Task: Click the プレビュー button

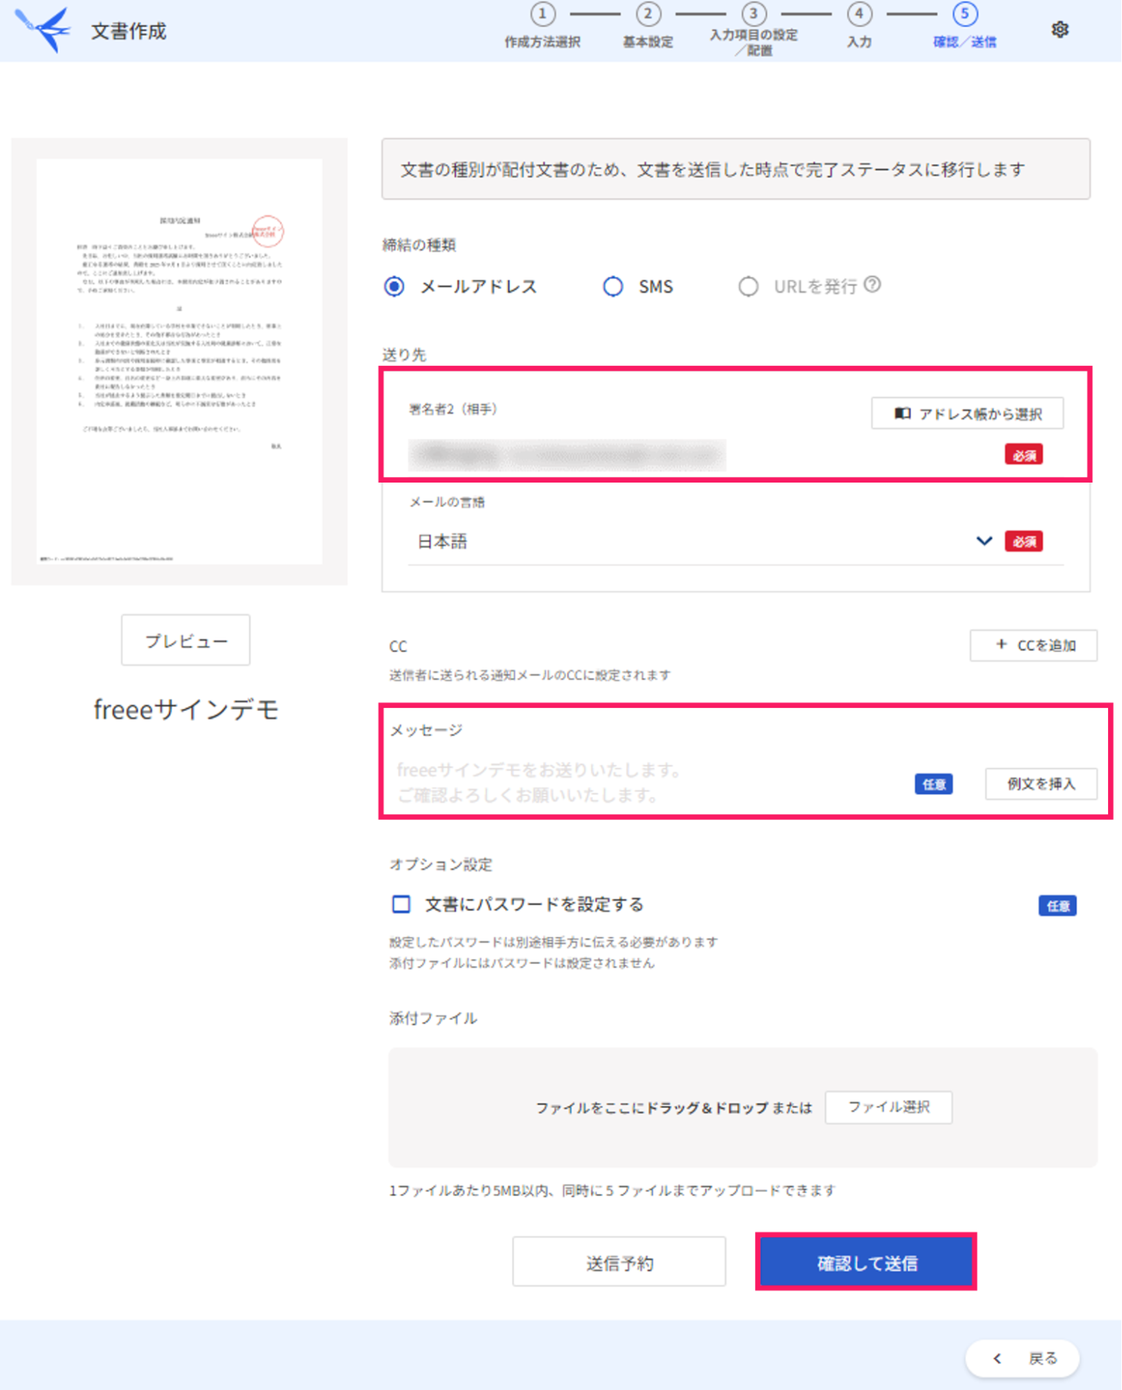Action: tap(186, 640)
